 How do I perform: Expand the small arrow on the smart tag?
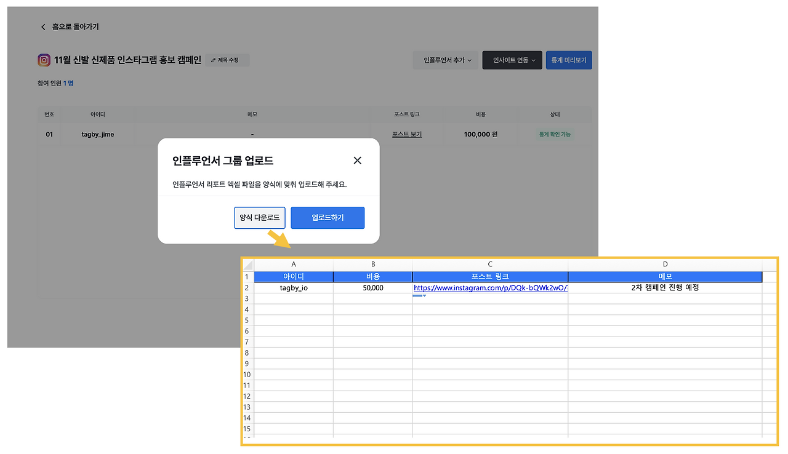[x=423, y=296]
